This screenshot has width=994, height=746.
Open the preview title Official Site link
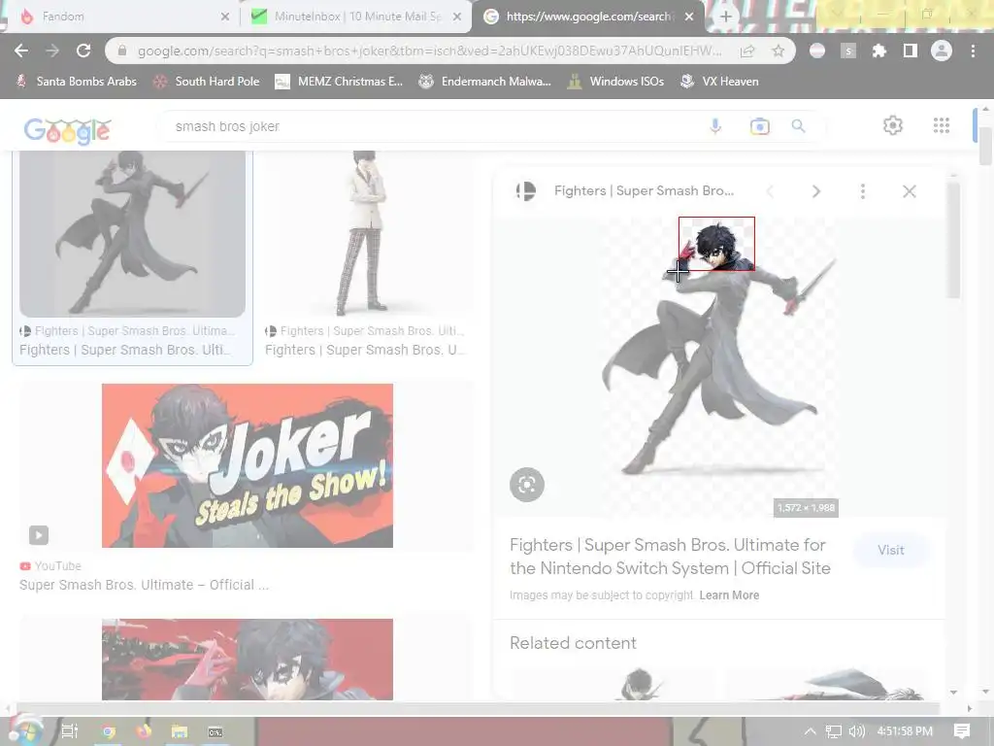(x=670, y=557)
